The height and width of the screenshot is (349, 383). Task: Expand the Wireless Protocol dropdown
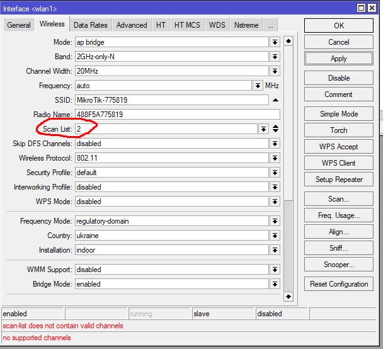coord(275,158)
